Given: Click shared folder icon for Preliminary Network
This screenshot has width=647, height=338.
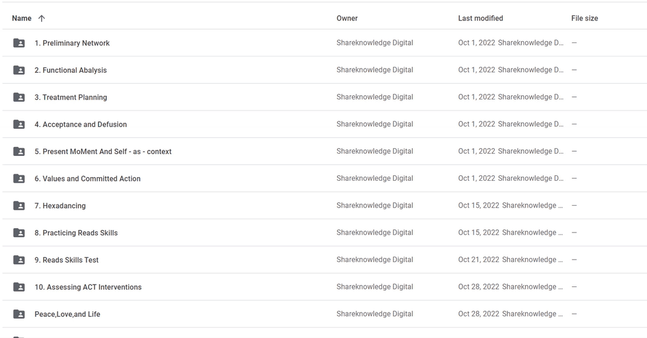Looking at the screenshot, I should tap(19, 43).
